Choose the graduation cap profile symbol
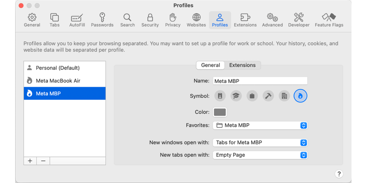 click(236, 96)
